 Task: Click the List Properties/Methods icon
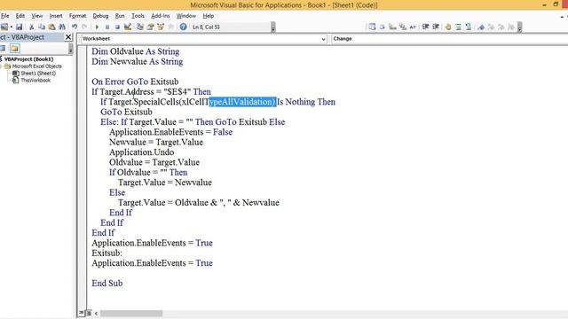point(372,27)
